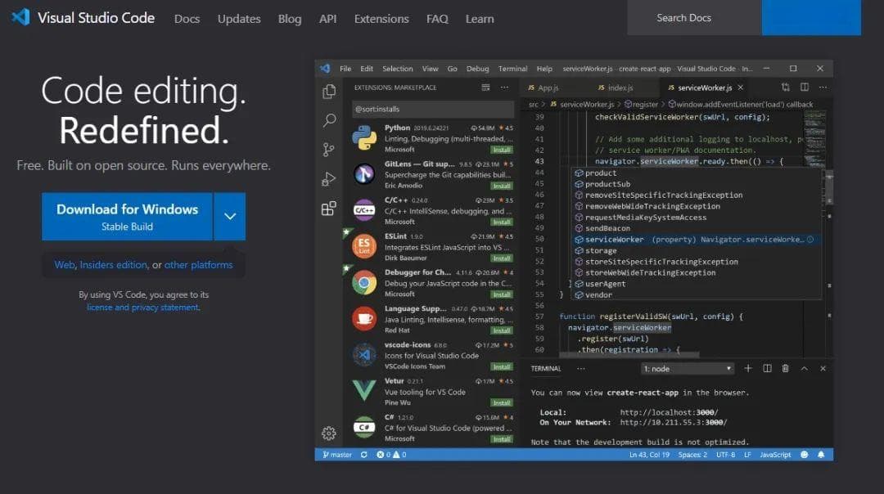Click the ESLint extension icon

(364, 246)
